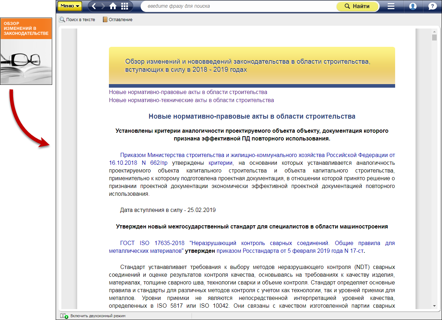Click the vertical scrollbar thumb
The height and width of the screenshot is (320, 442).
tap(434, 38)
